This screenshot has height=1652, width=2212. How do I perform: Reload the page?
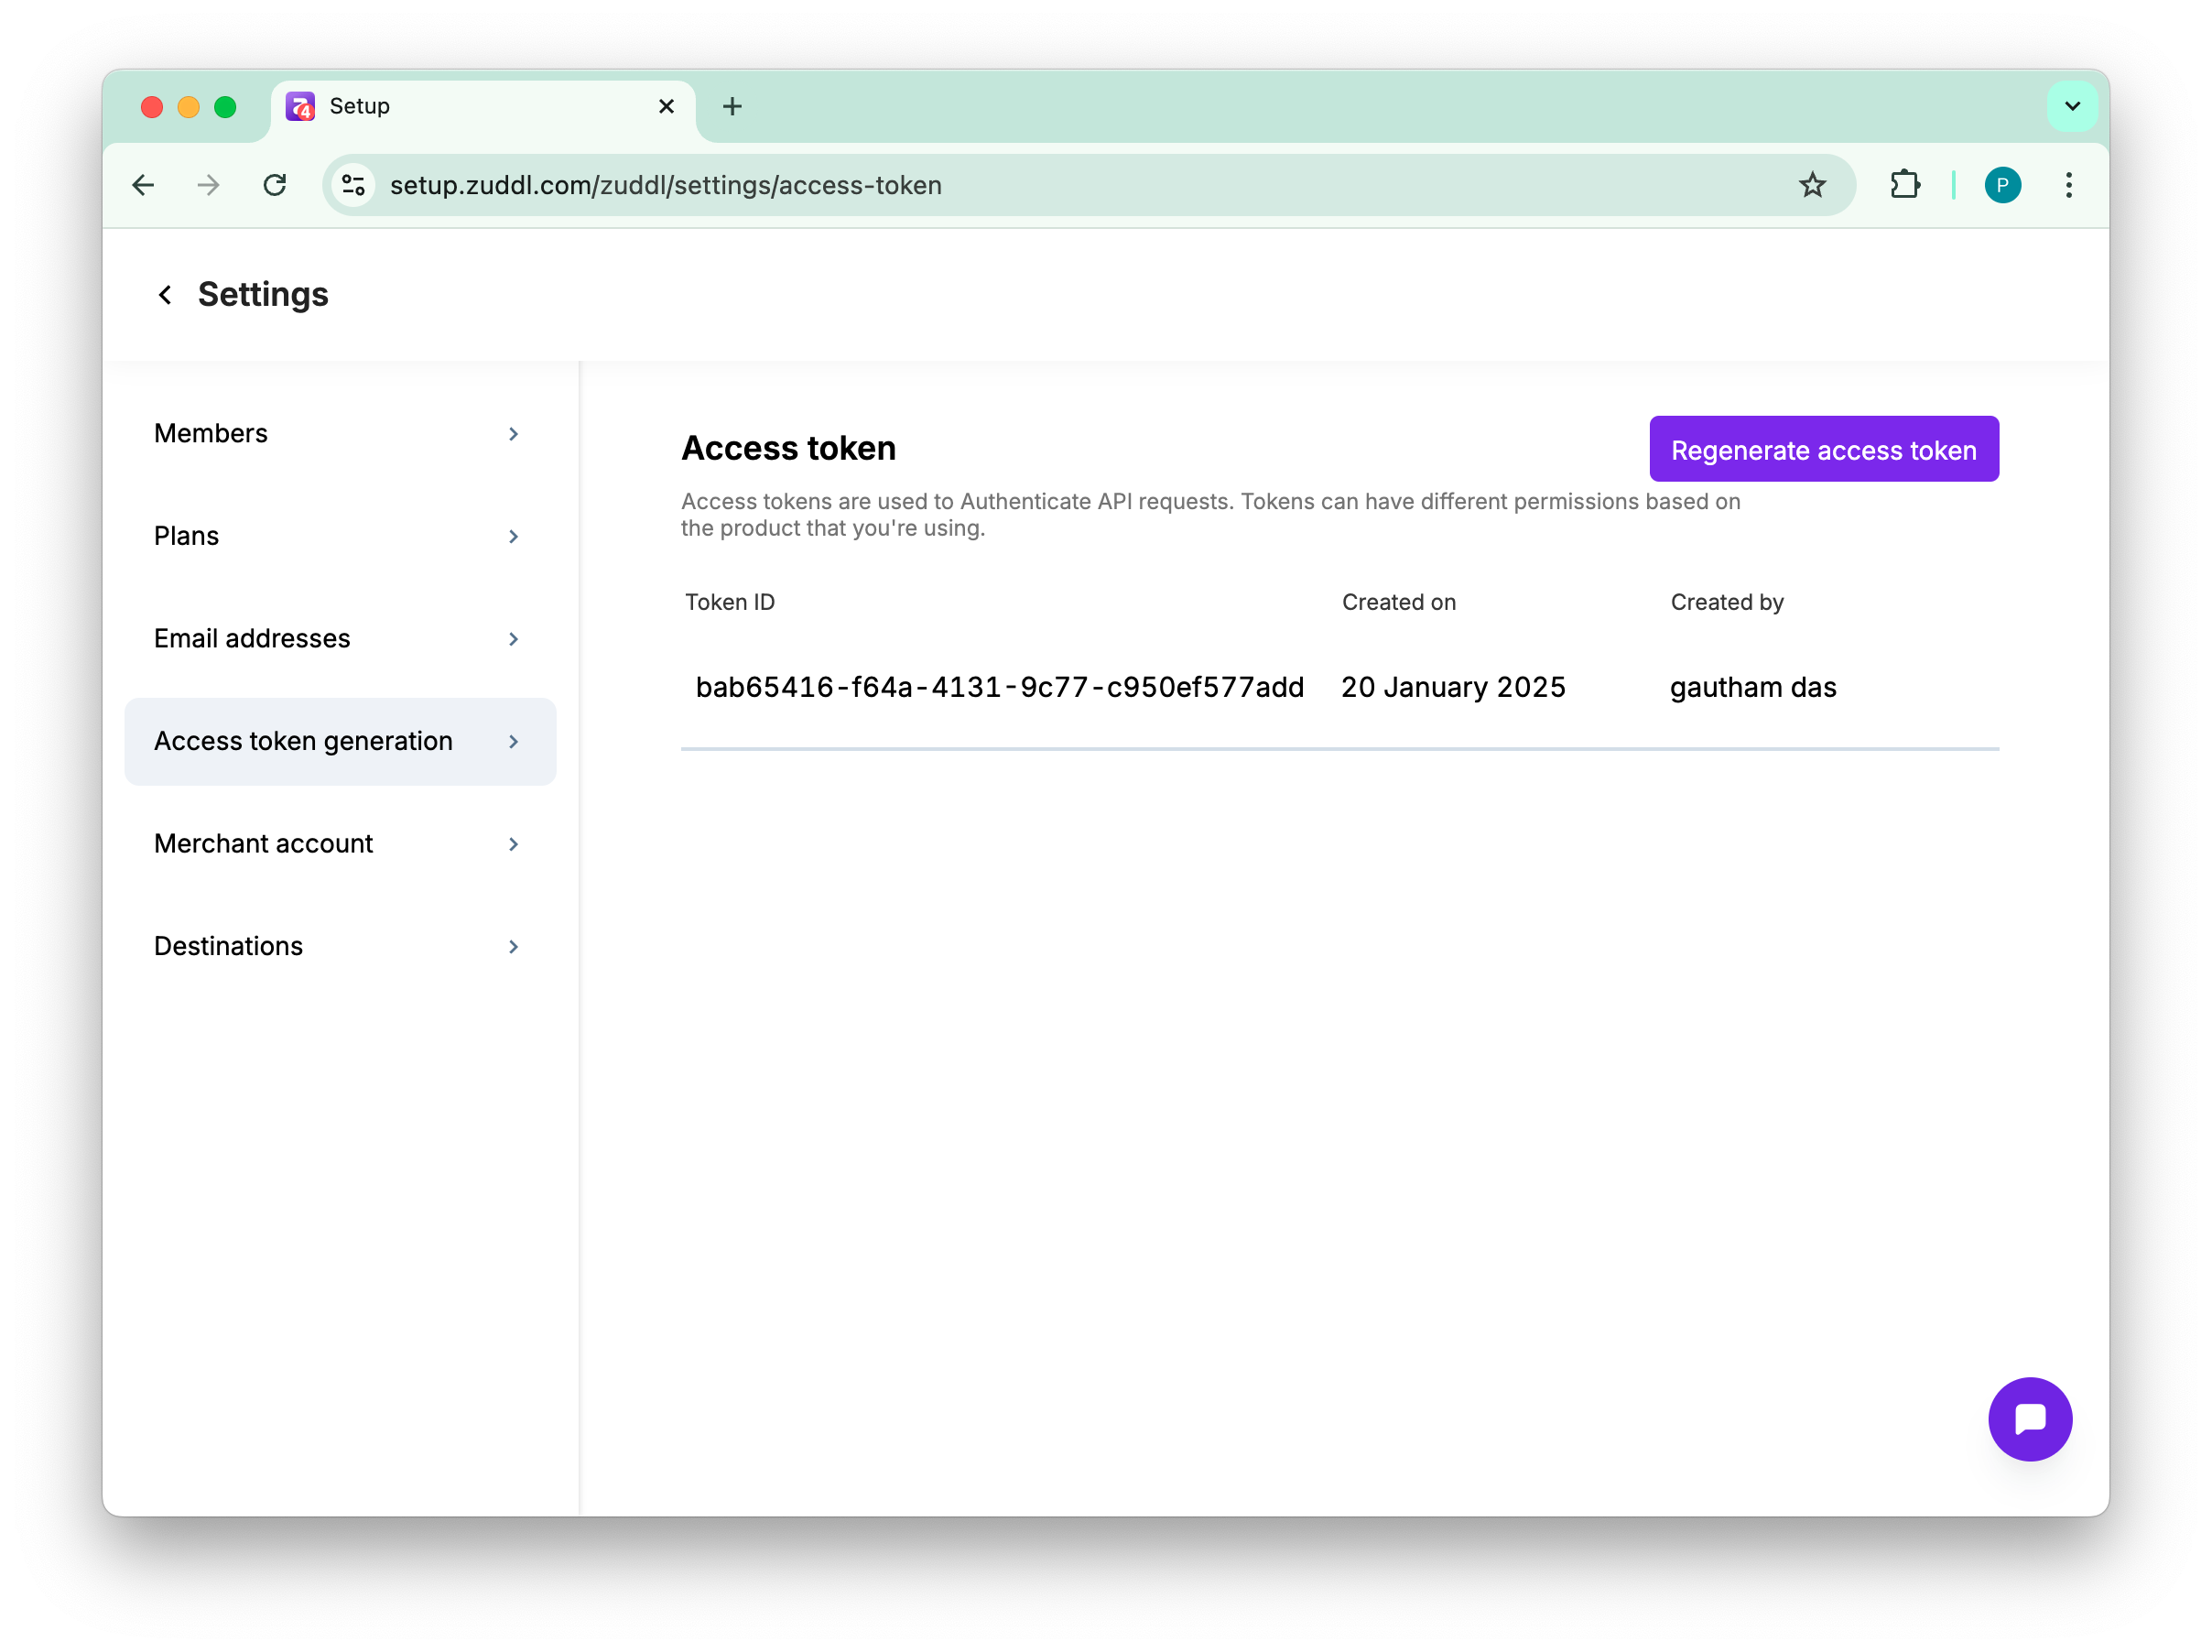[275, 185]
